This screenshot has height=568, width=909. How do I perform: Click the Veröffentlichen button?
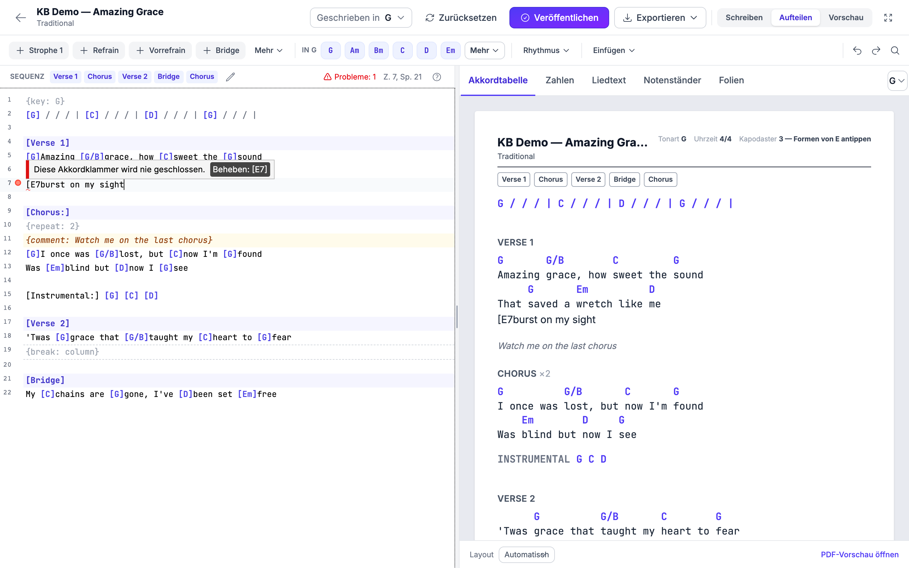[559, 18]
